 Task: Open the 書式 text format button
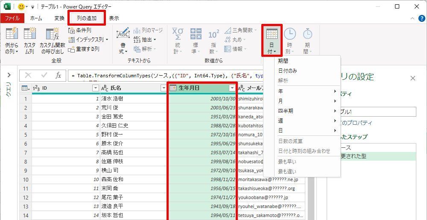tap(123, 41)
